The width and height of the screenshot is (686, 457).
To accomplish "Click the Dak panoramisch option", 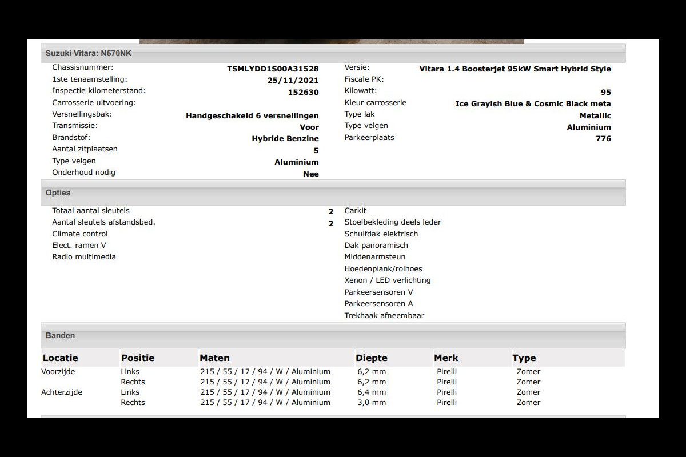I will [x=376, y=246].
